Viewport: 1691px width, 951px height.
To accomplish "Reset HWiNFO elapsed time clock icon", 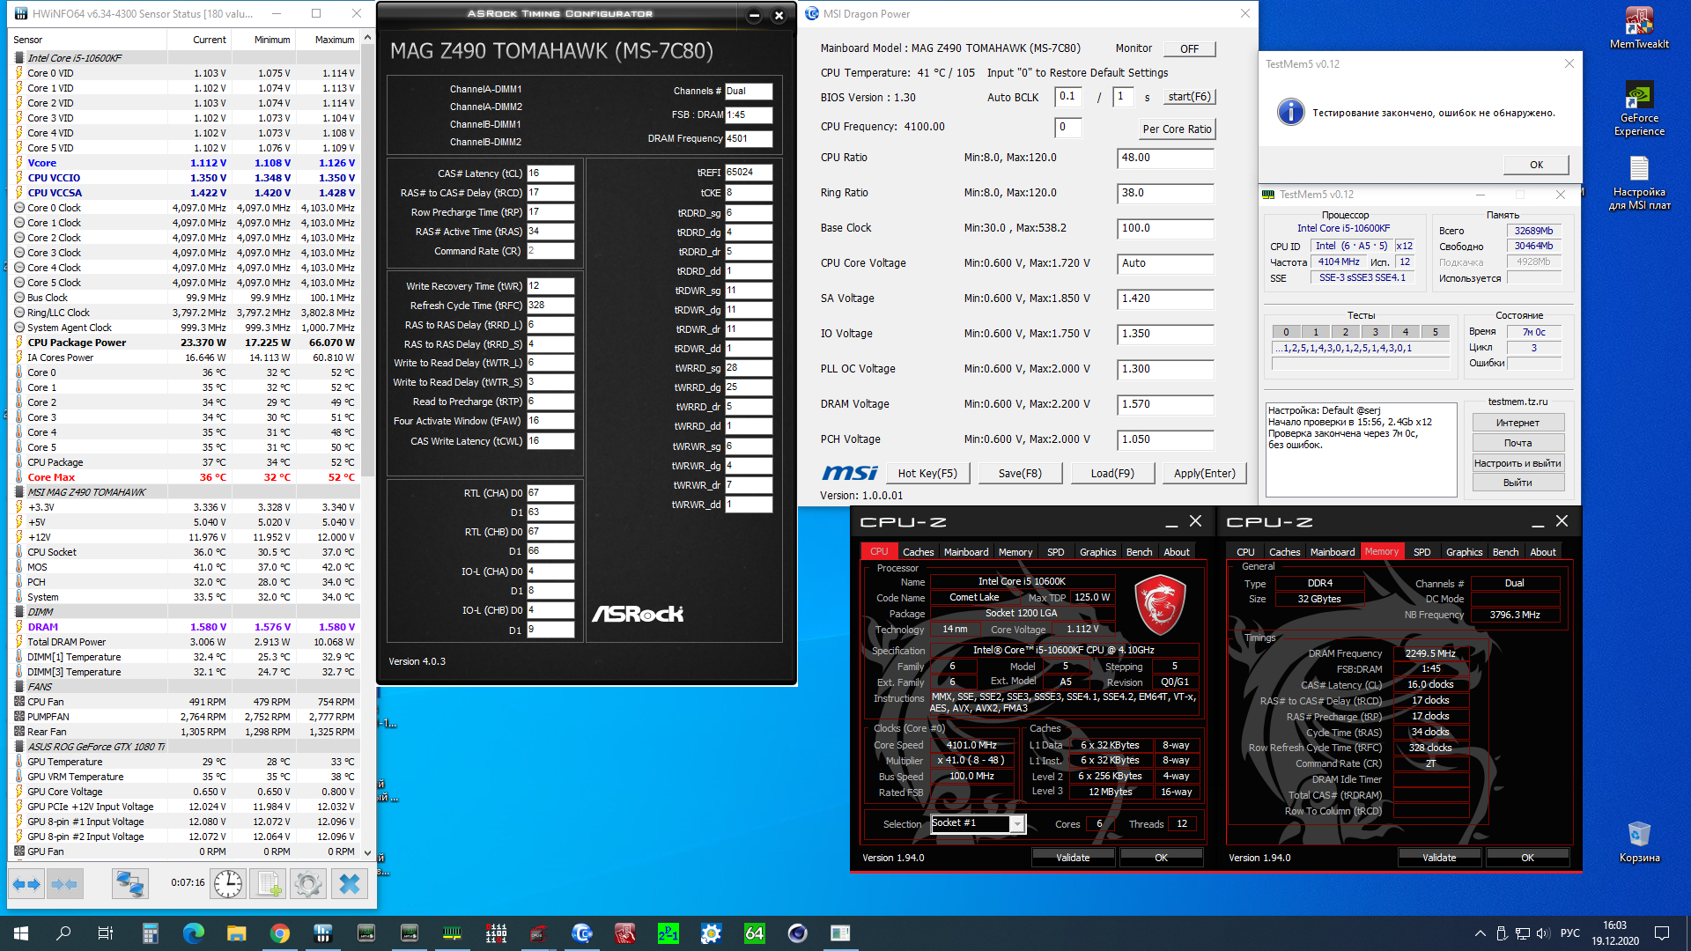I will point(228,884).
